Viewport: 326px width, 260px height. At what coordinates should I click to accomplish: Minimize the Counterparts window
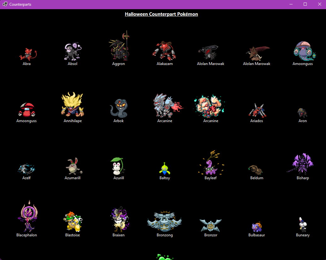point(291,4)
